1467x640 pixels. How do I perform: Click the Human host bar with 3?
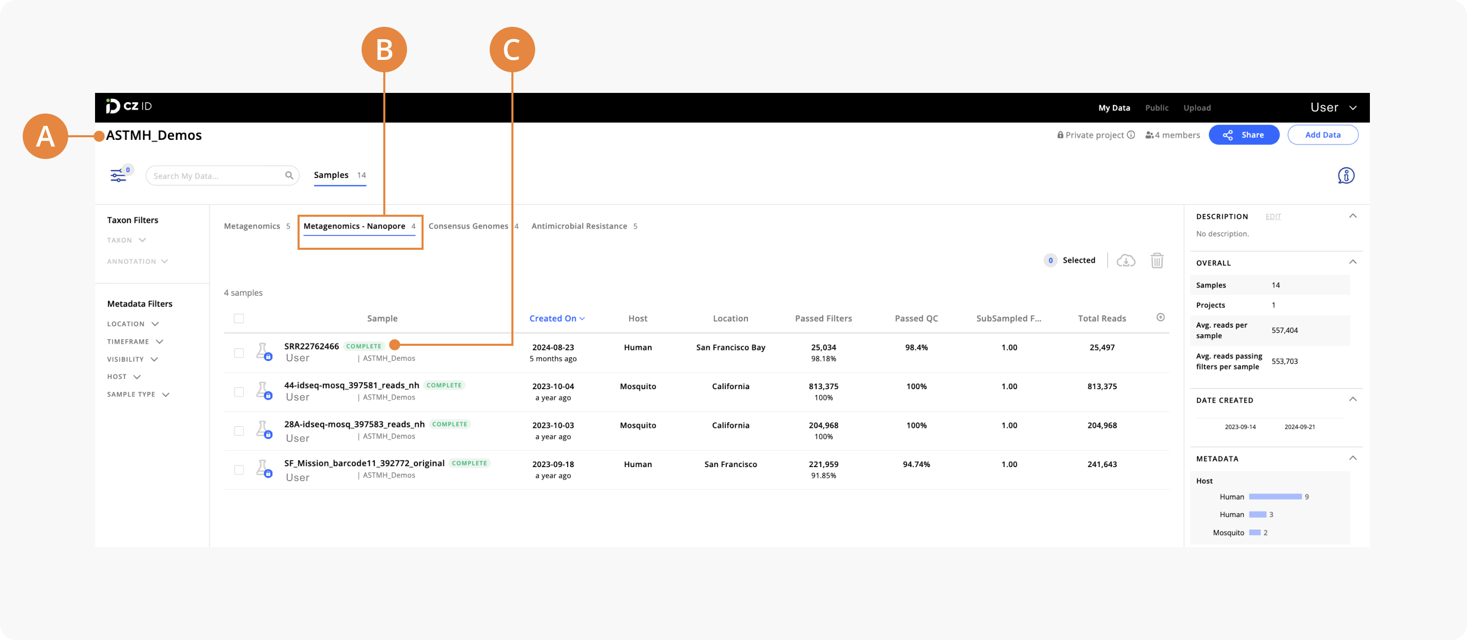(x=1257, y=514)
